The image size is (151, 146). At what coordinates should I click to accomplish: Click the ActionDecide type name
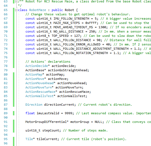37,66
